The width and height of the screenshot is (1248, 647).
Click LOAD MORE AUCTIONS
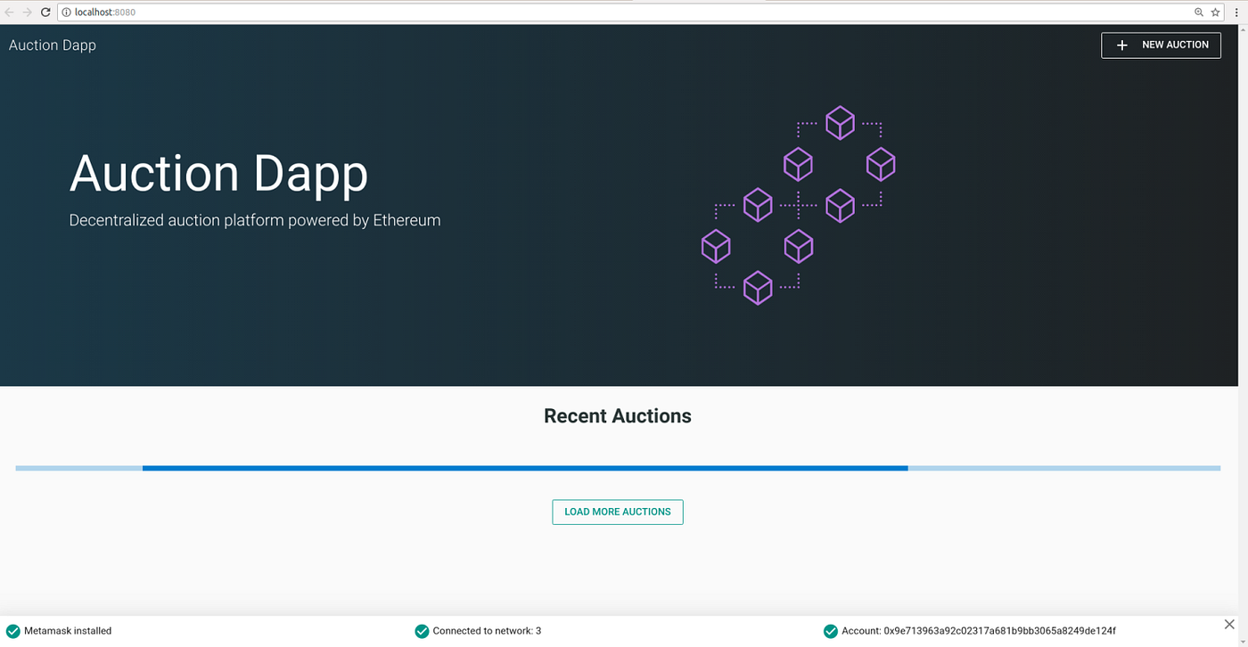(617, 512)
